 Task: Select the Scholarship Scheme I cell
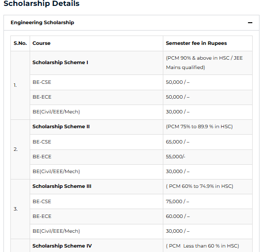pos(60,63)
